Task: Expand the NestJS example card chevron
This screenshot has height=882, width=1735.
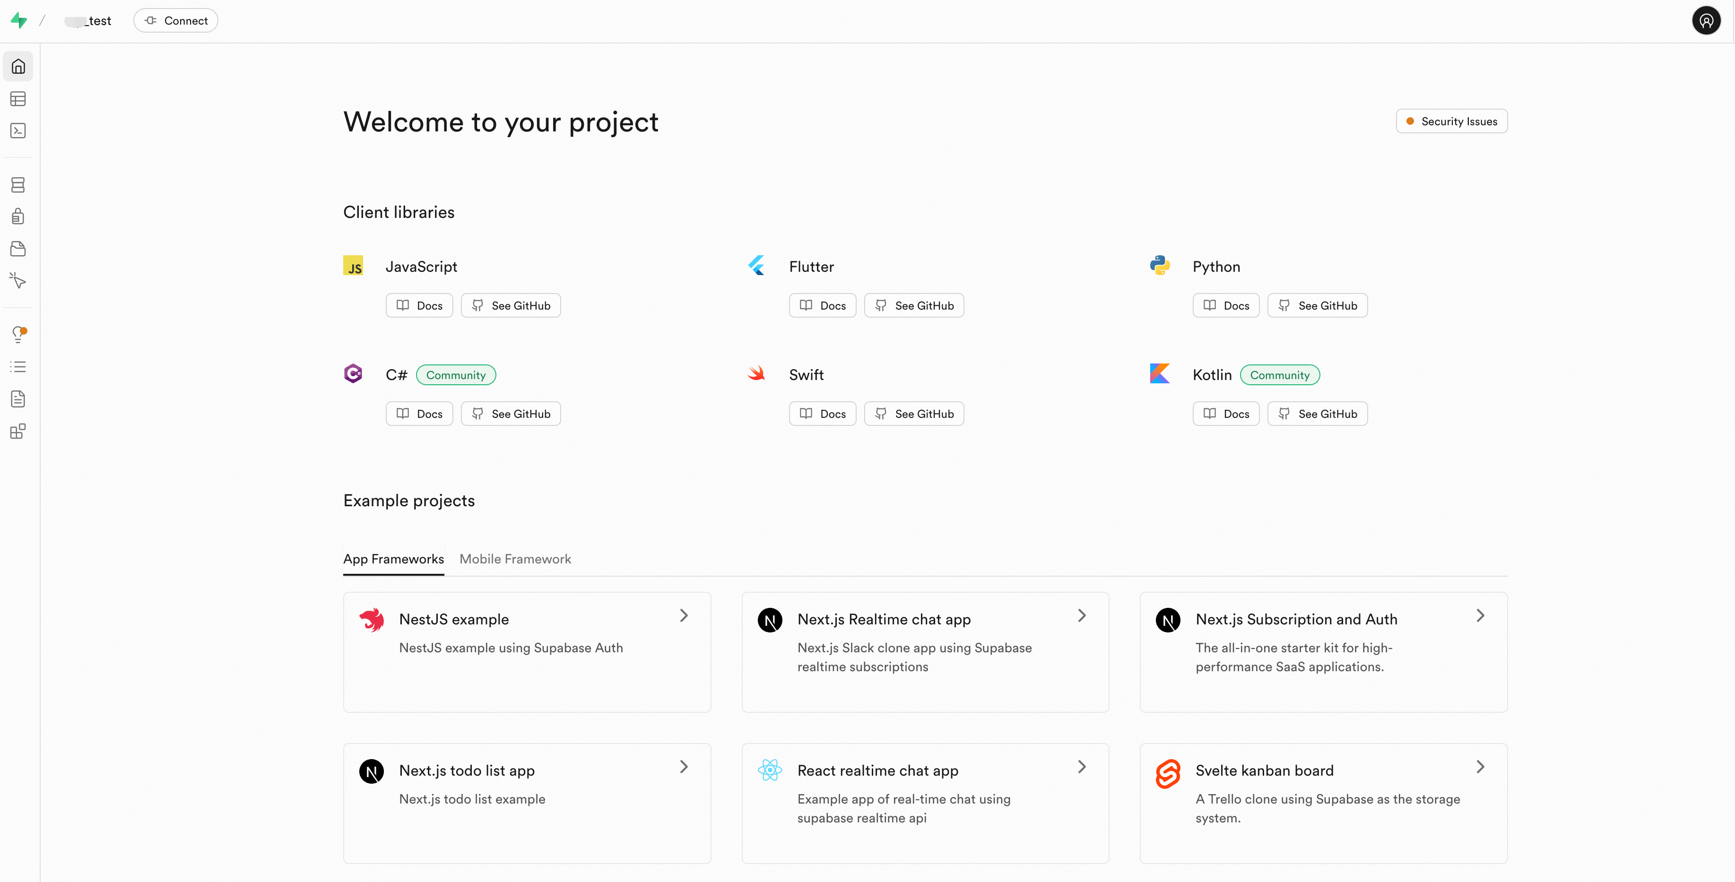Action: click(684, 616)
